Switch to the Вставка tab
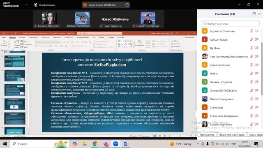Viewport: 263px width, 148px height. (22, 37)
